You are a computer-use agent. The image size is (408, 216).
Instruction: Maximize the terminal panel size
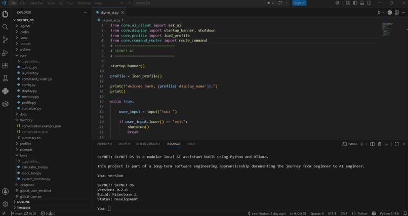click(397, 144)
